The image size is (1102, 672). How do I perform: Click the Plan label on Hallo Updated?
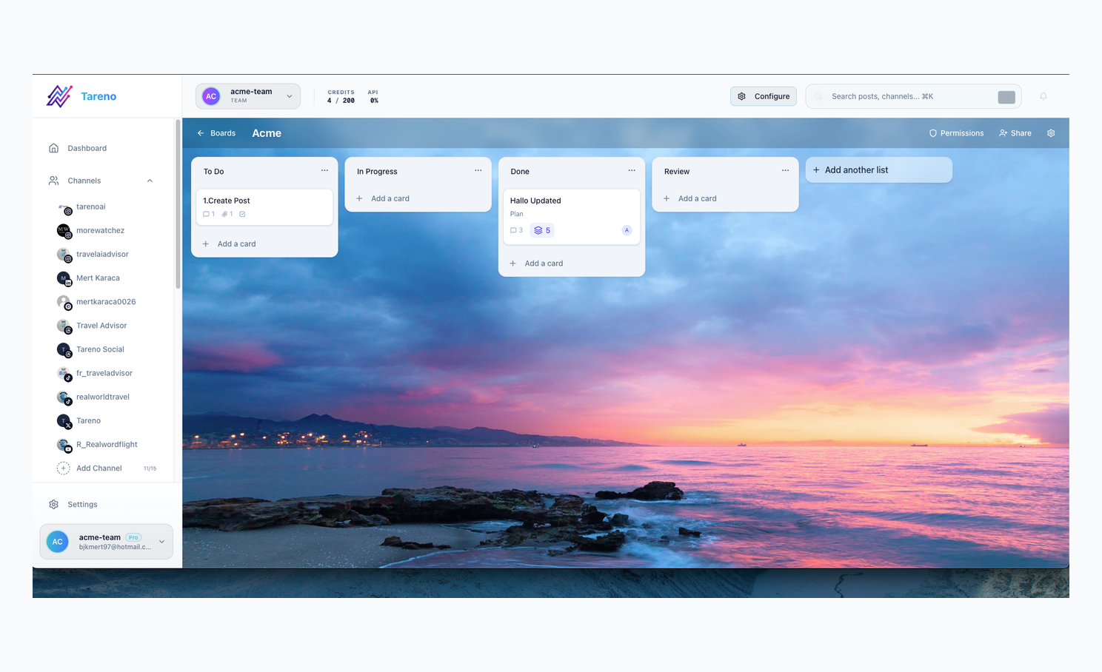tap(516, 214)
